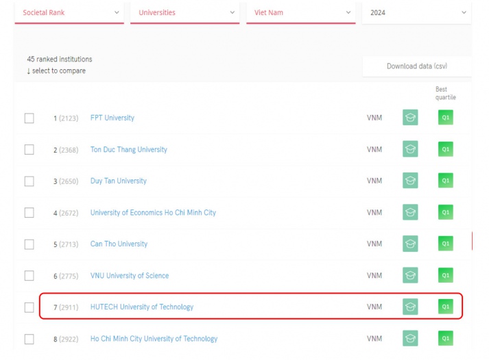This screenshot has height=360, width=489.
Task: Click the 45 ranked institutions text
Action: point(60,59)
